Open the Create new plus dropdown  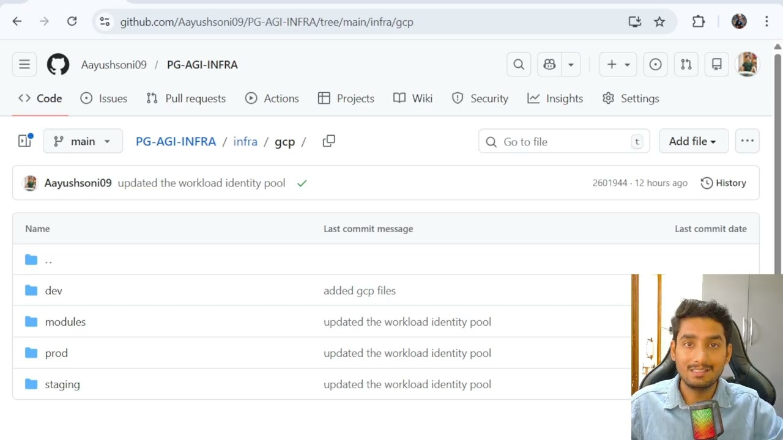[x=618, y=64]
